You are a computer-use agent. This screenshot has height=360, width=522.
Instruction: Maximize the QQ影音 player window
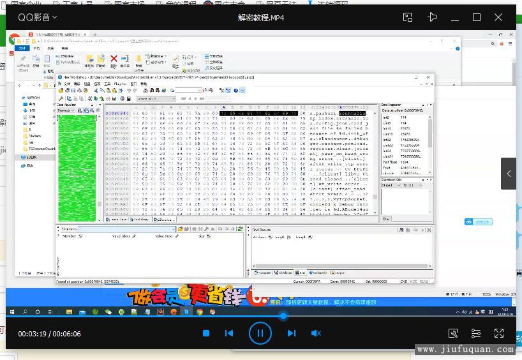coord(477,17)
